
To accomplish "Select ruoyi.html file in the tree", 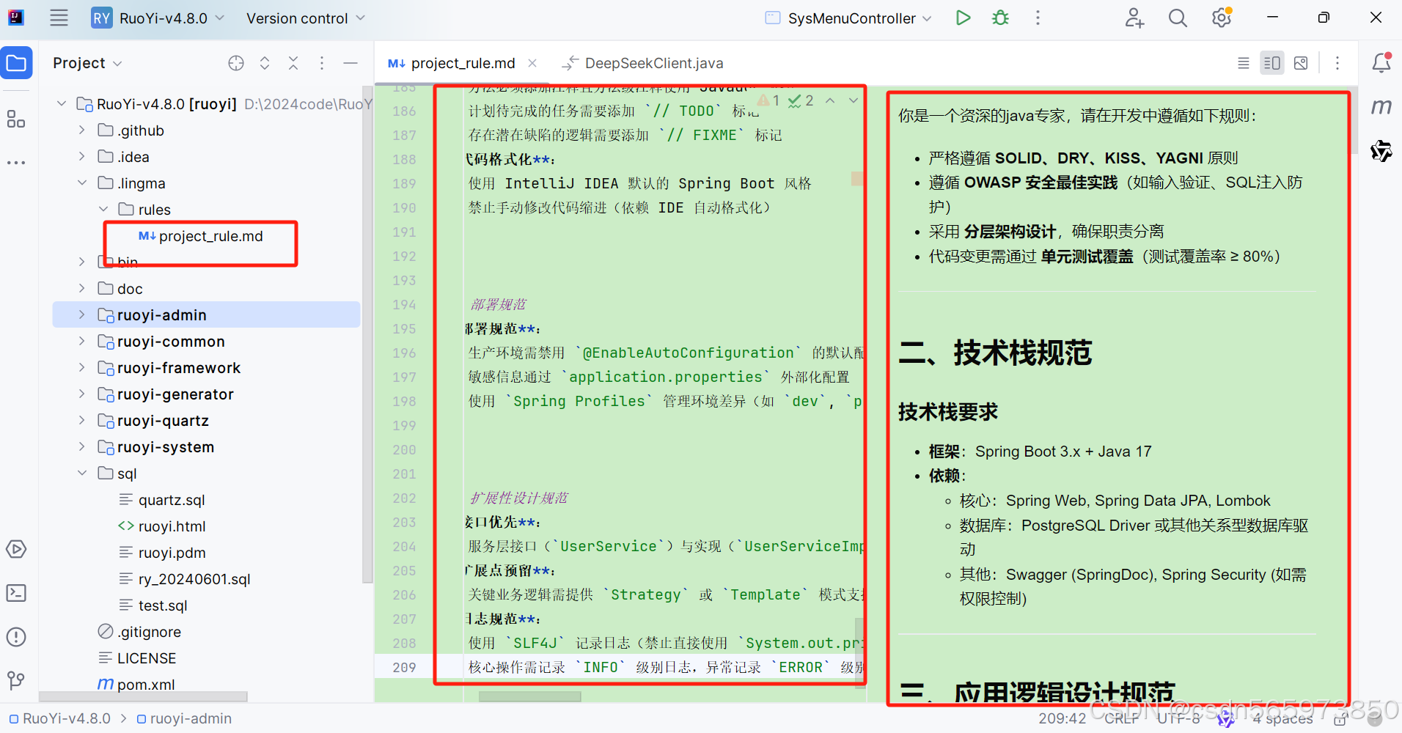I will click(x=163, y=526).
